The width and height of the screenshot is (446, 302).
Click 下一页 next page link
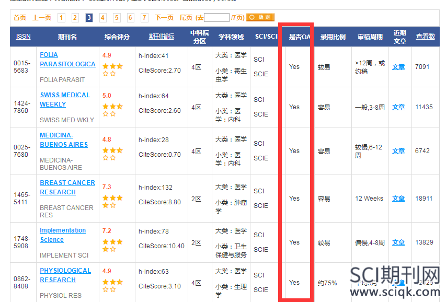coord(164,18)
